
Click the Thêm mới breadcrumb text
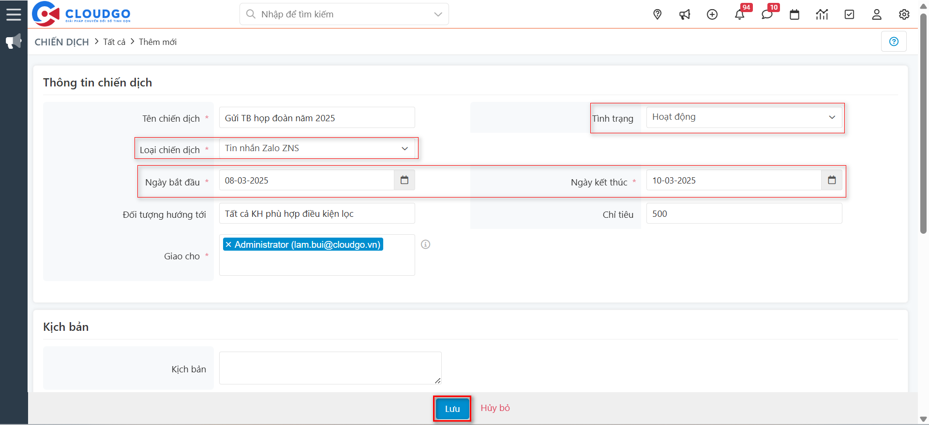[x=158, y=42]
